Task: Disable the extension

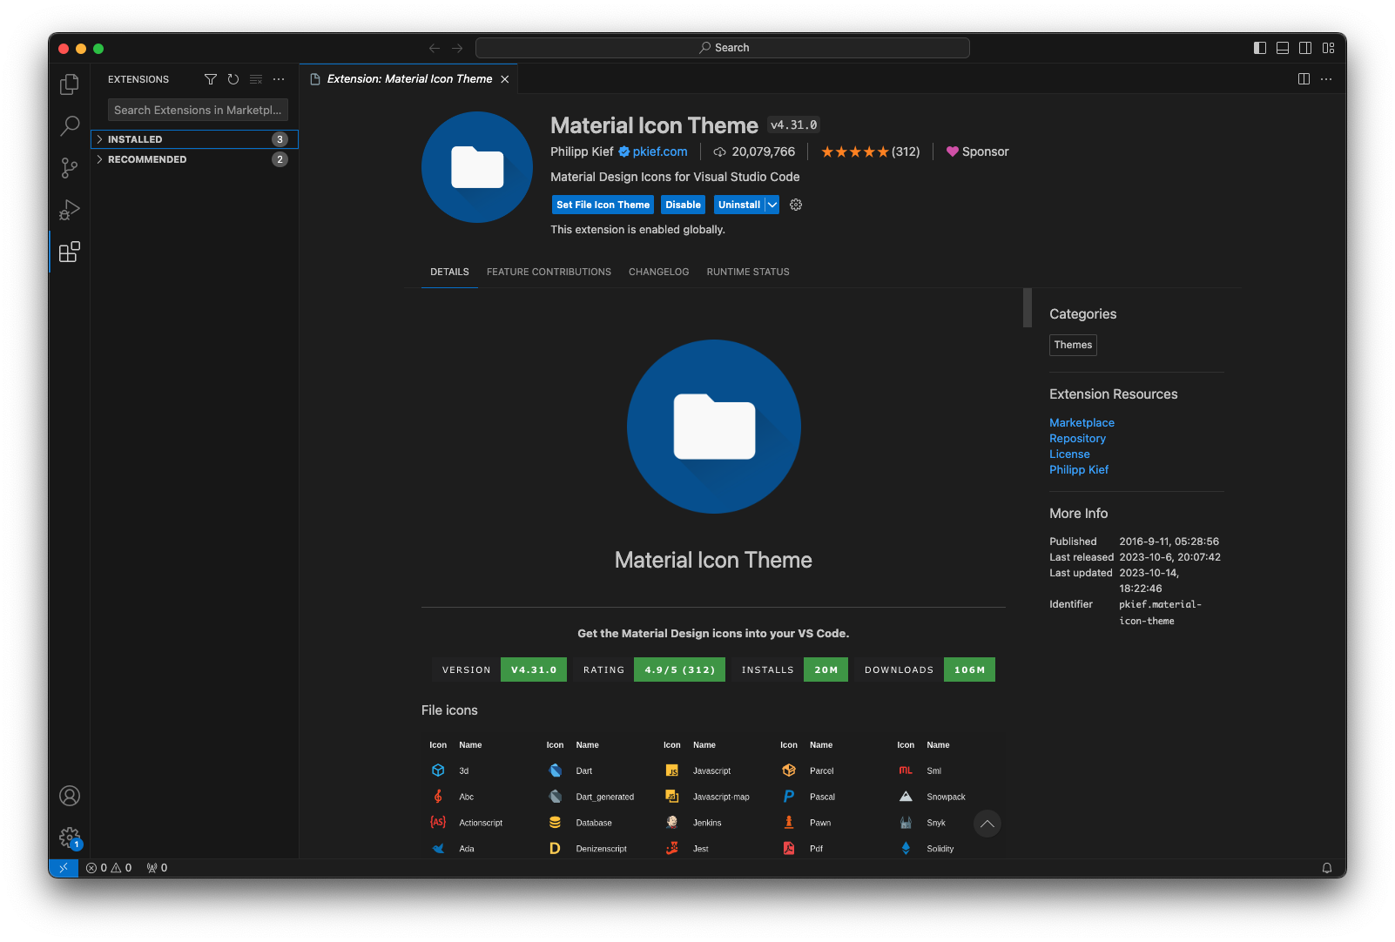Action: (683, 205)
